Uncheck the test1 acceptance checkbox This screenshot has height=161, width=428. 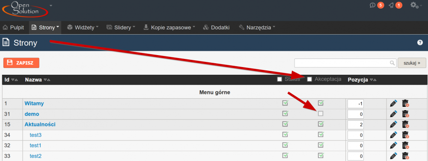point(321,145)
